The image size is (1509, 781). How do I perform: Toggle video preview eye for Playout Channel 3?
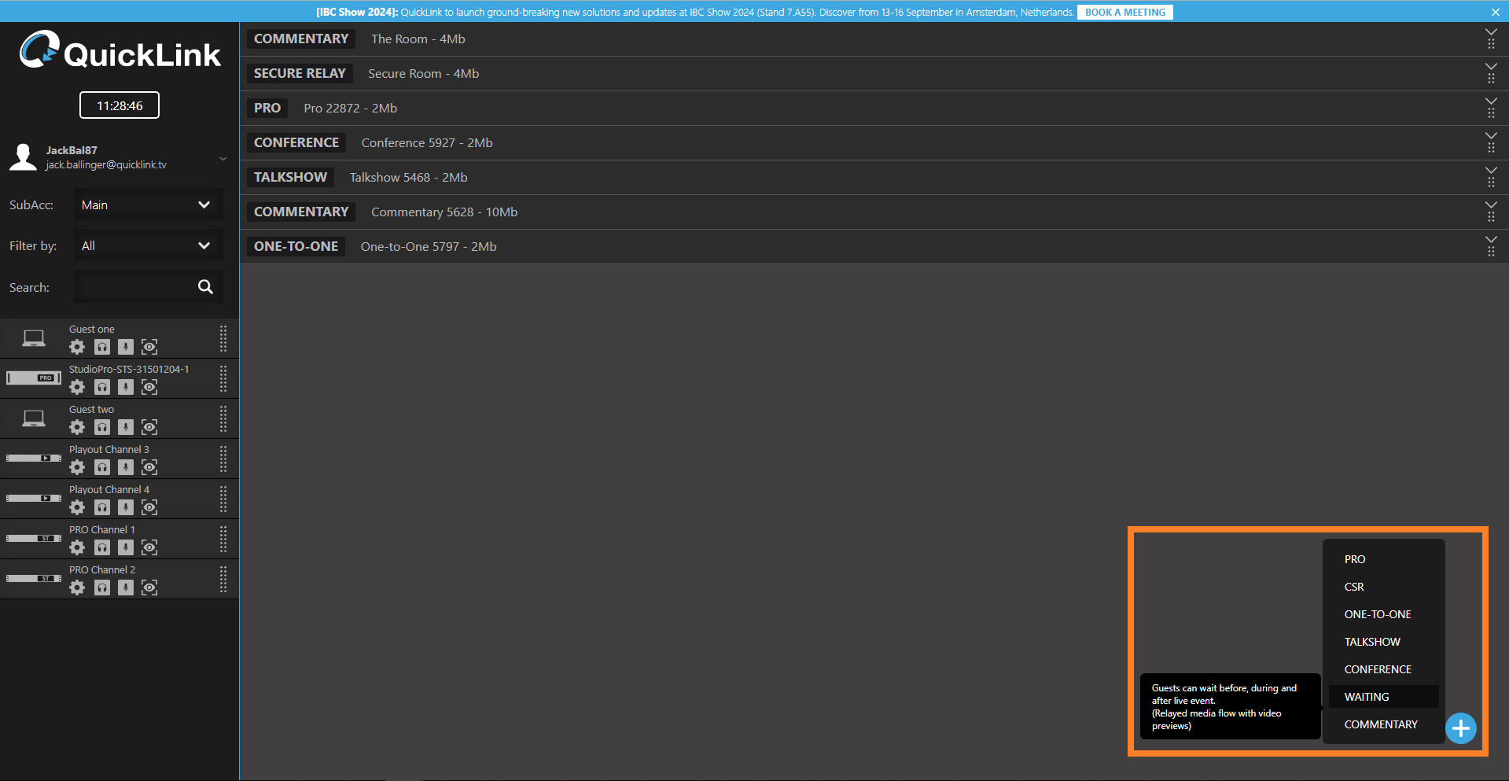tap(149, 467)
